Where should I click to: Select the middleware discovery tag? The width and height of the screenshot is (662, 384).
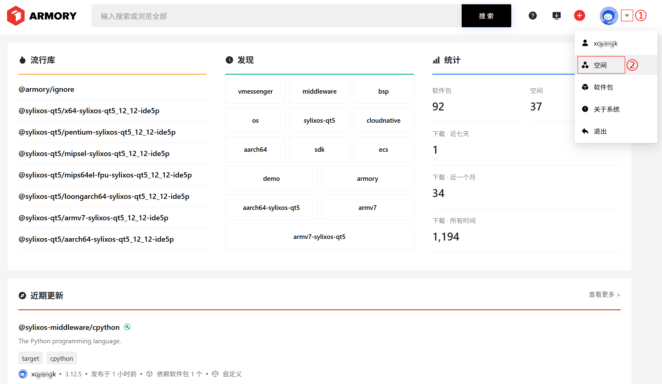(319, 91)
